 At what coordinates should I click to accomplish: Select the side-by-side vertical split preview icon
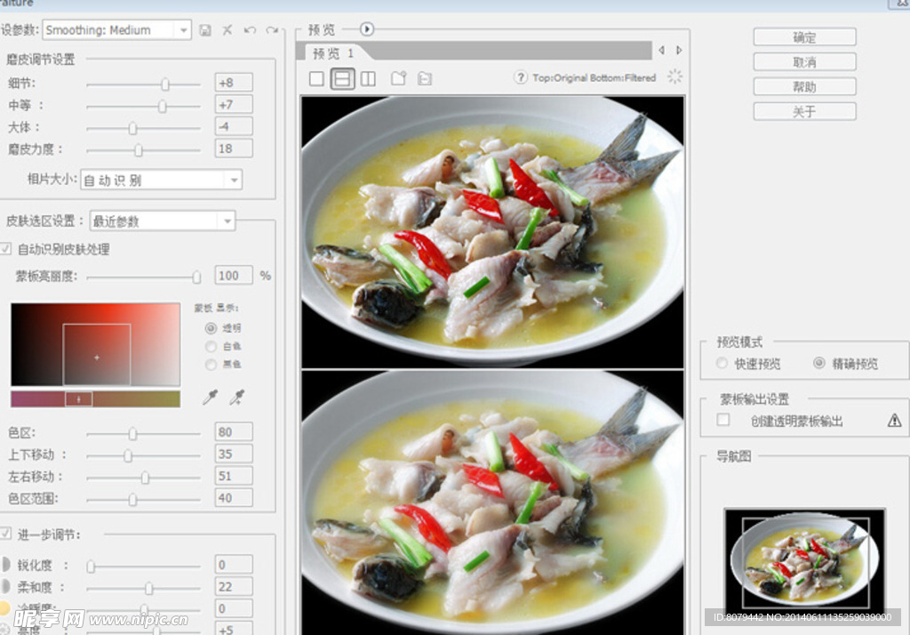[x=368, y=79]
